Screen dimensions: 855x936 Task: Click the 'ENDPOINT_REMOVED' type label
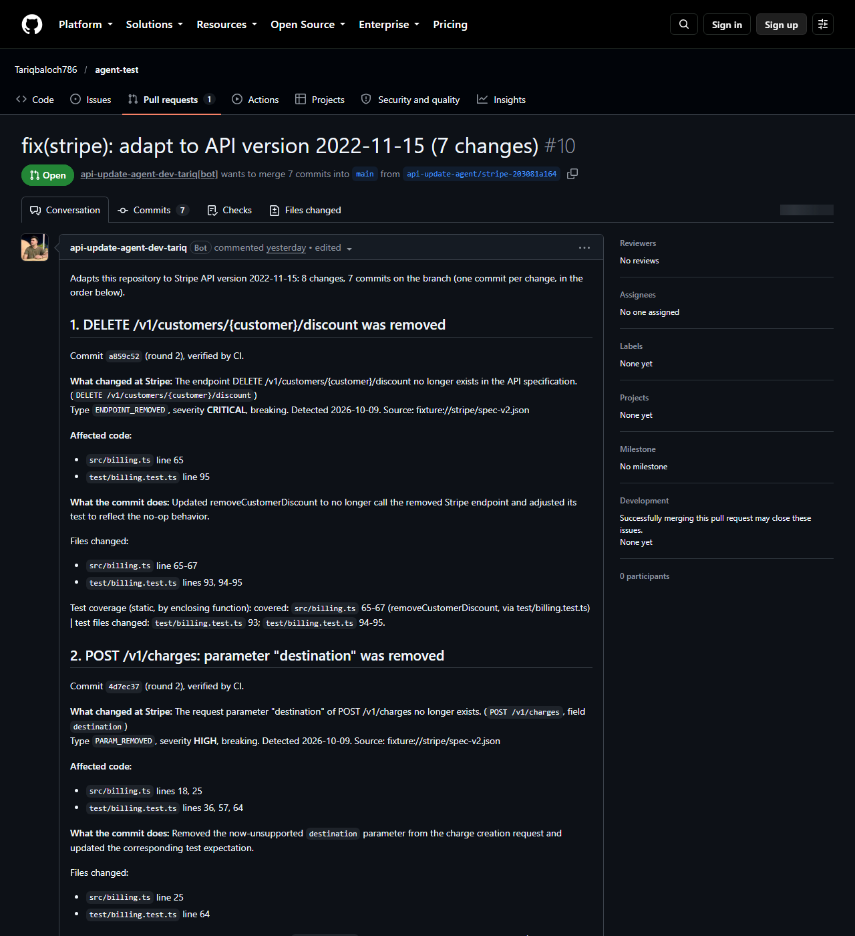pyautogui.click(x=130, y=411)
